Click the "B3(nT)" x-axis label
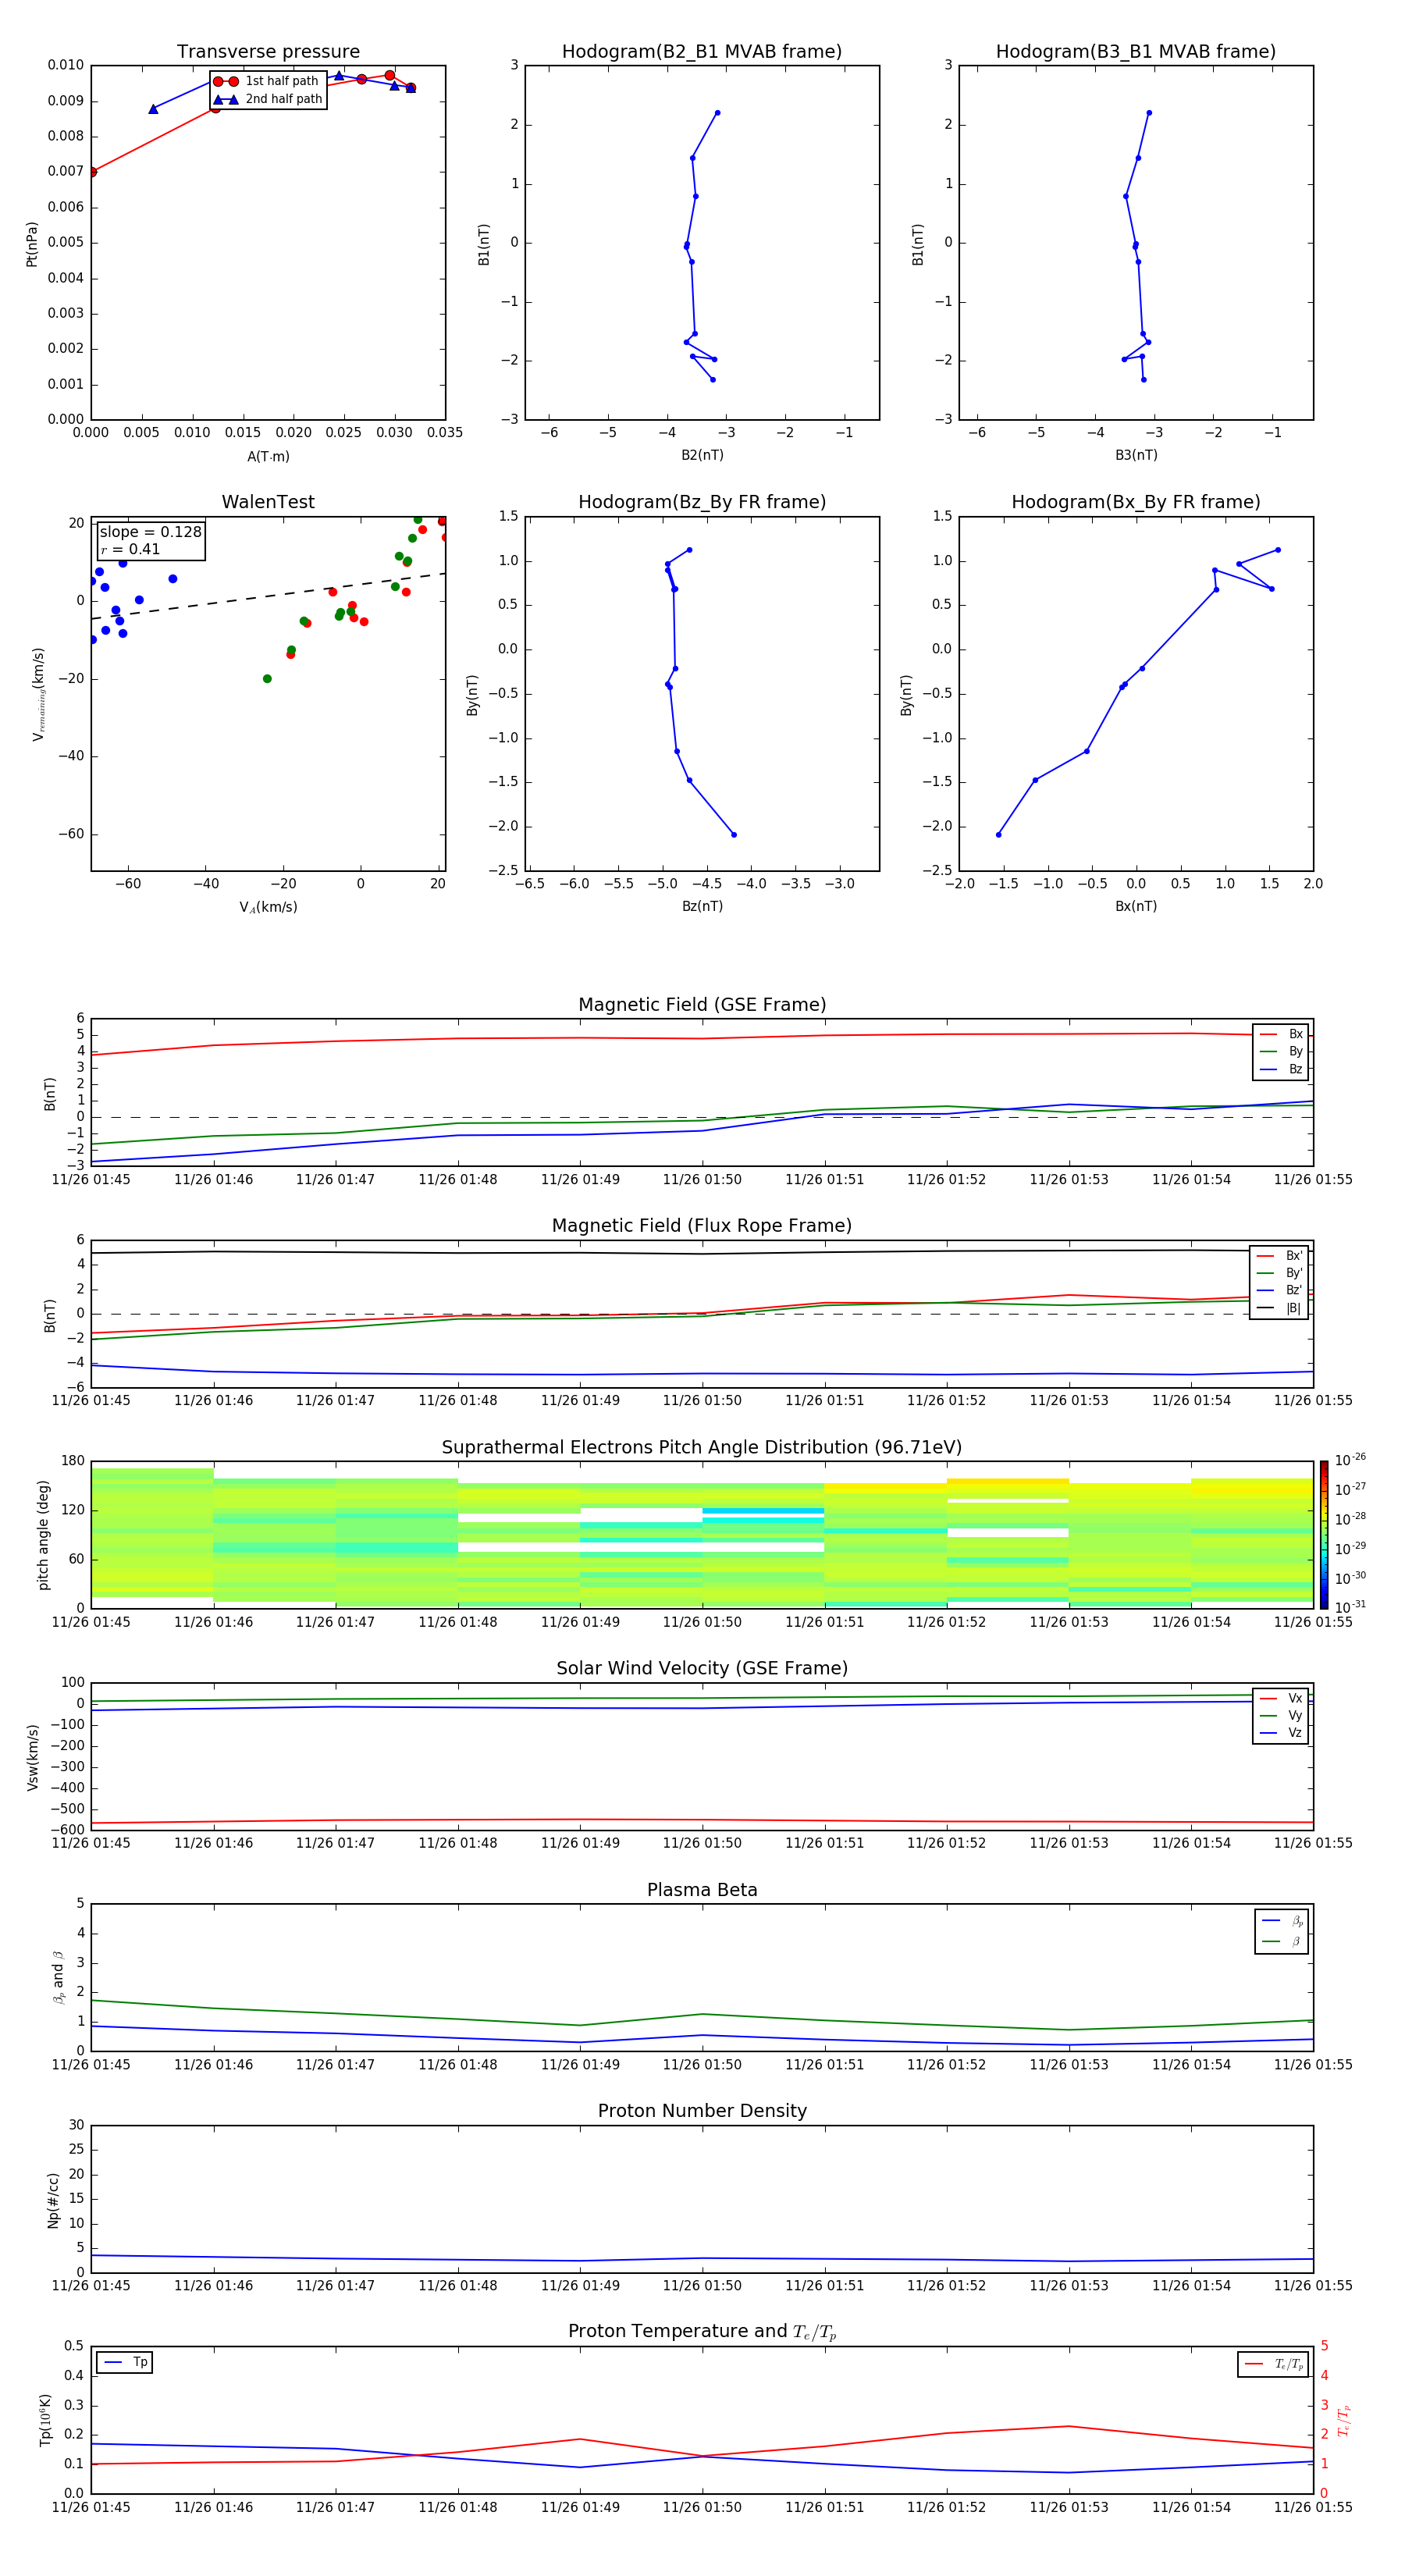 [1136, 456]
